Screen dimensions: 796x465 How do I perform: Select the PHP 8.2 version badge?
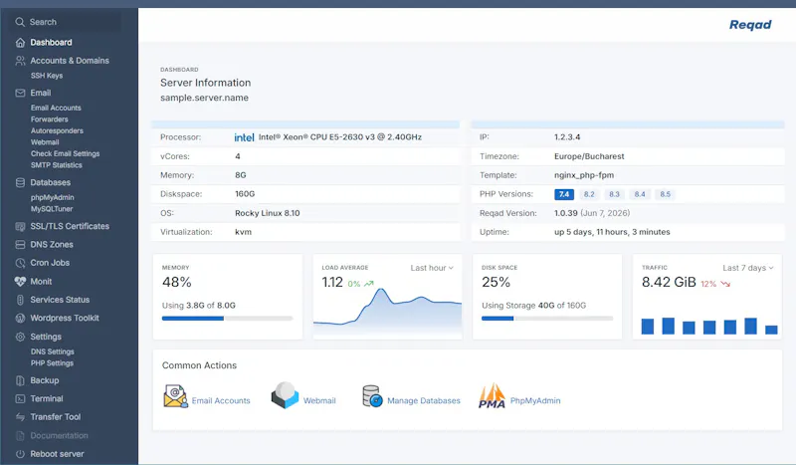pos(589,194)
